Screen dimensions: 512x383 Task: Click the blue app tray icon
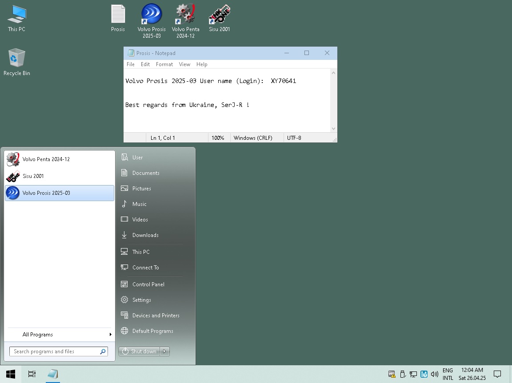pos(424,374)
